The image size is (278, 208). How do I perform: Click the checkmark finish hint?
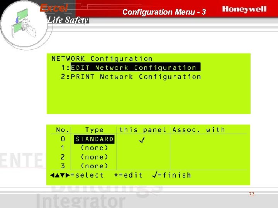point(171,175)
